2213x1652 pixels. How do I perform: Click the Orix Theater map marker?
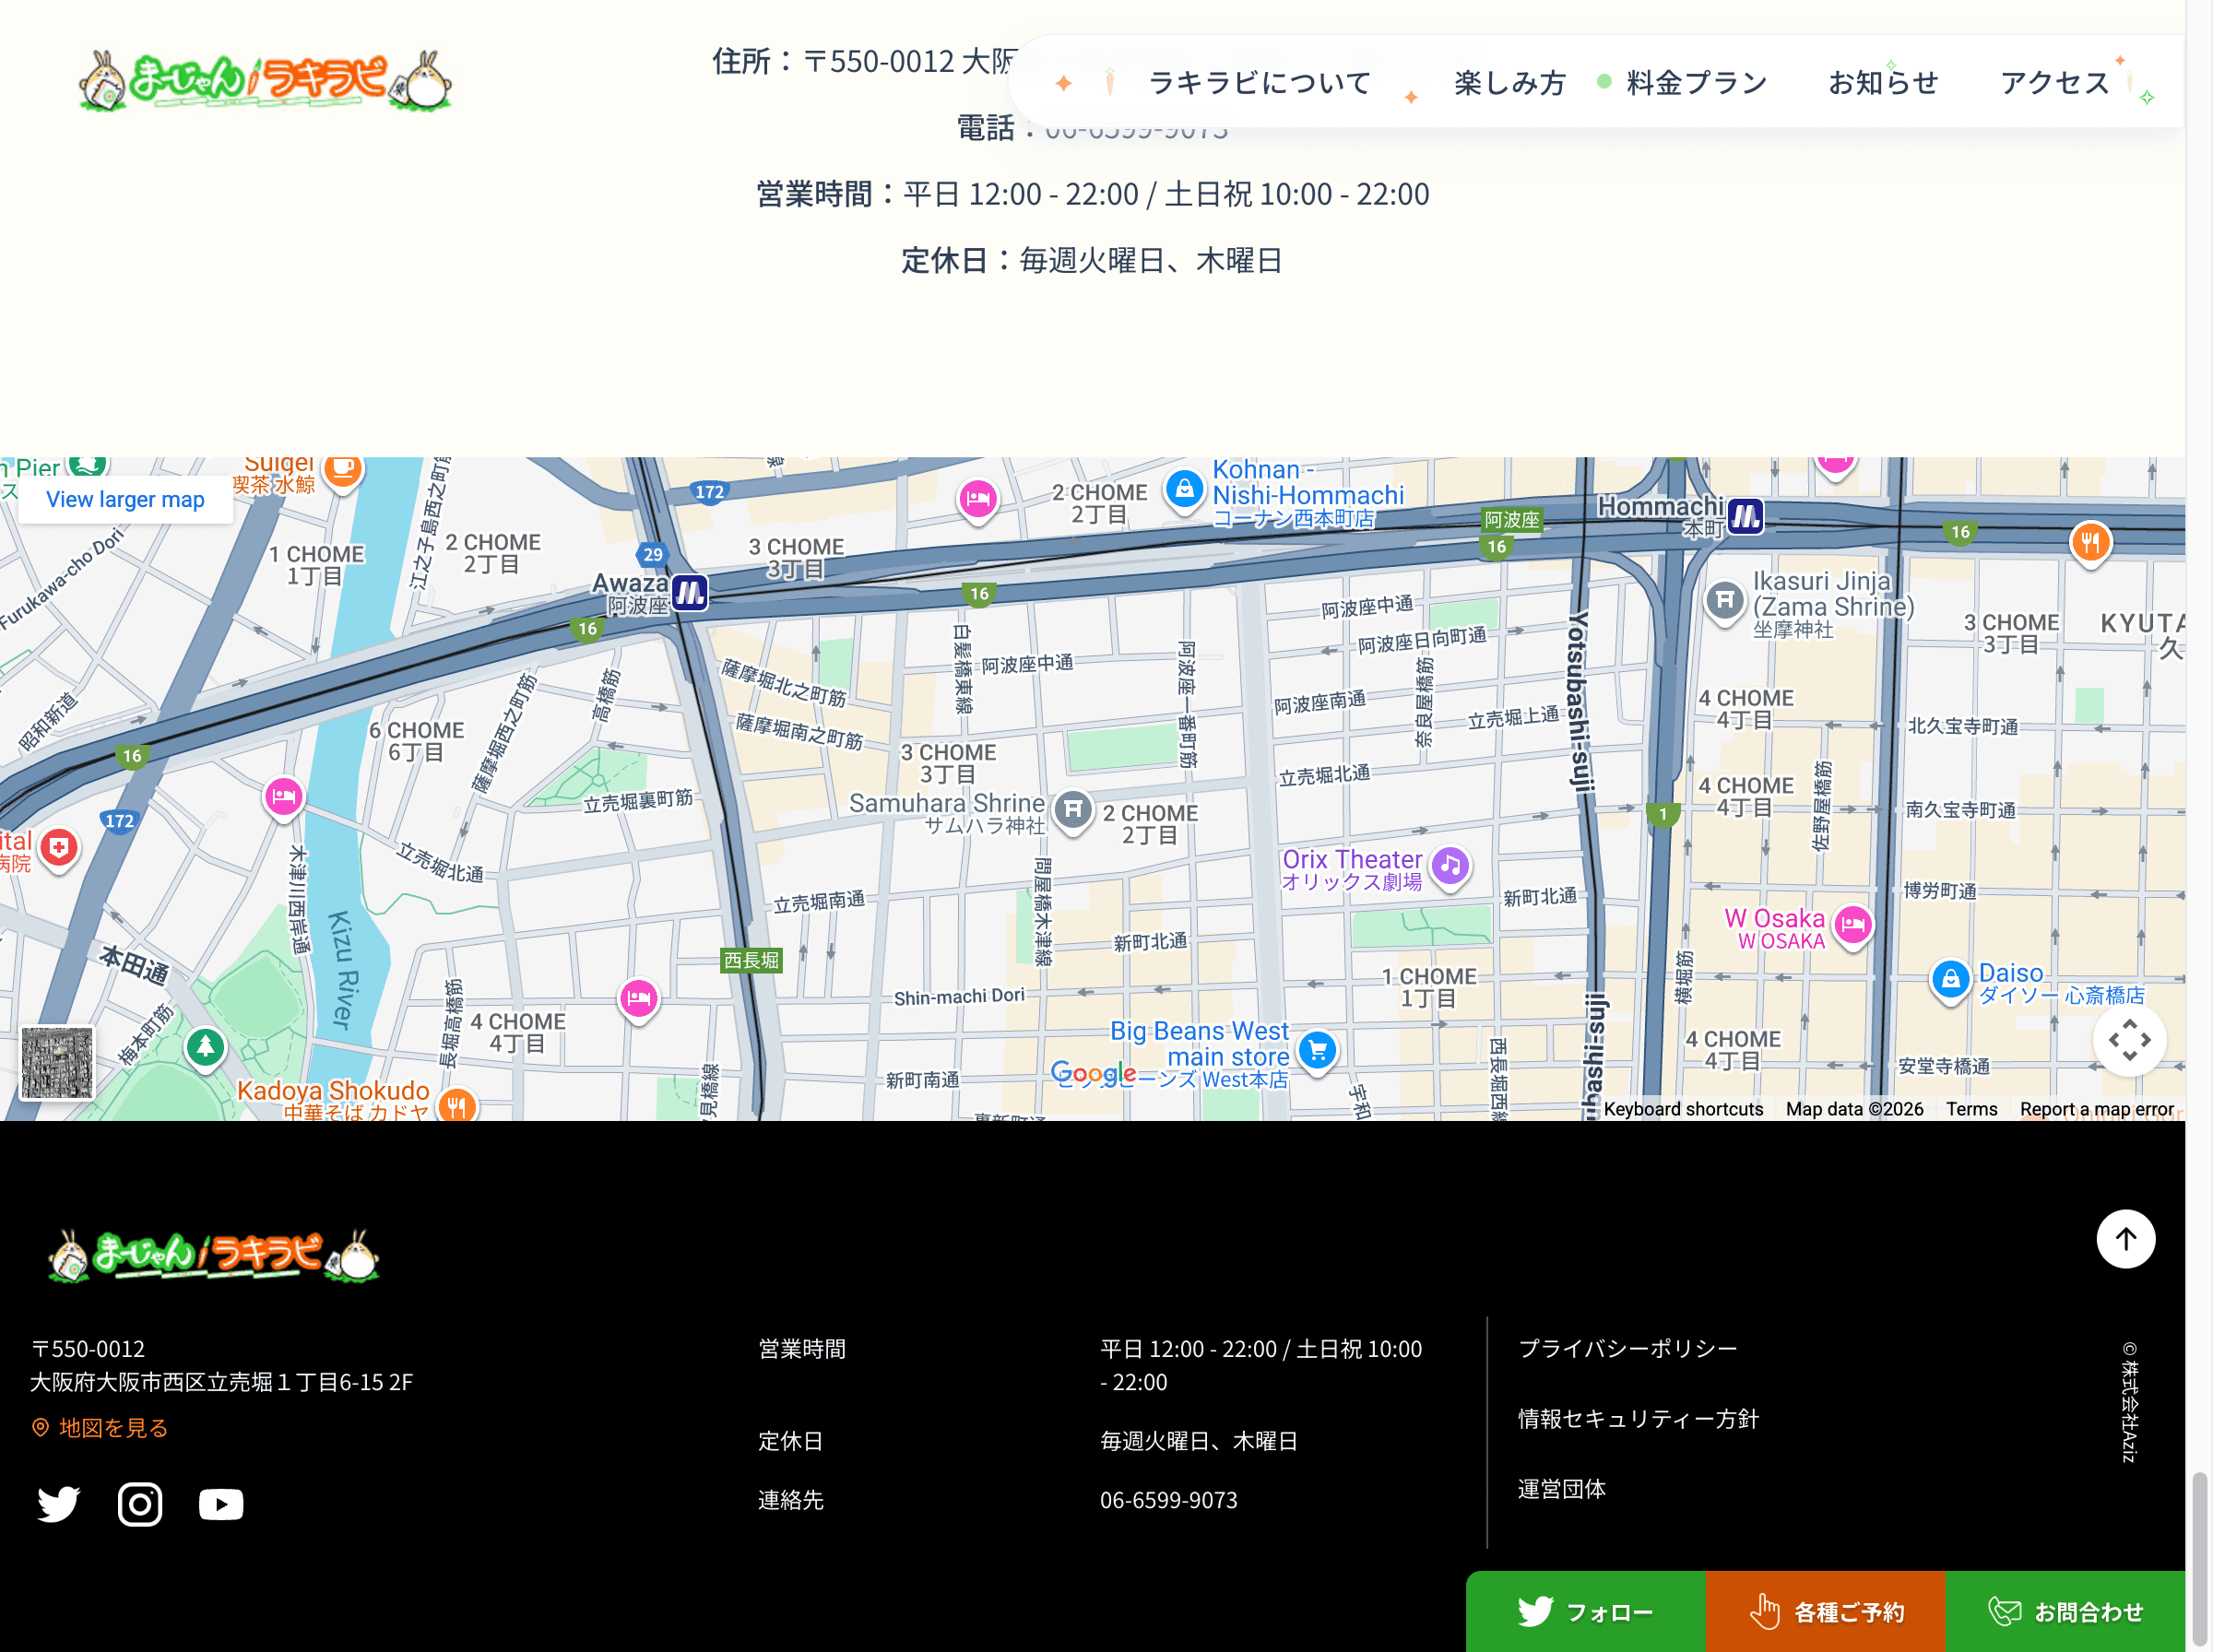pyautogui.click(x=1450, y=866)
